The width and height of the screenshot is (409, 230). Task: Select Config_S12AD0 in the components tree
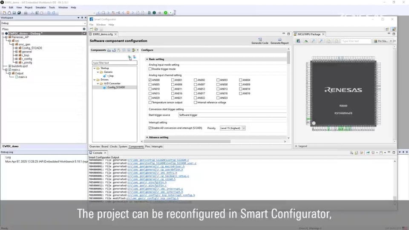116,87
